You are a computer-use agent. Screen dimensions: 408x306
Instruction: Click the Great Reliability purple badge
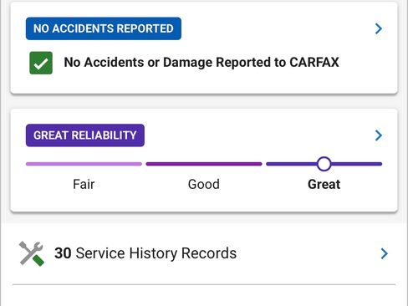tap(85, 135)
